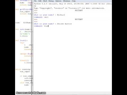Click the 'Type "copyright", "credits"' information line
Screen dimensions: 127x95
69,8
